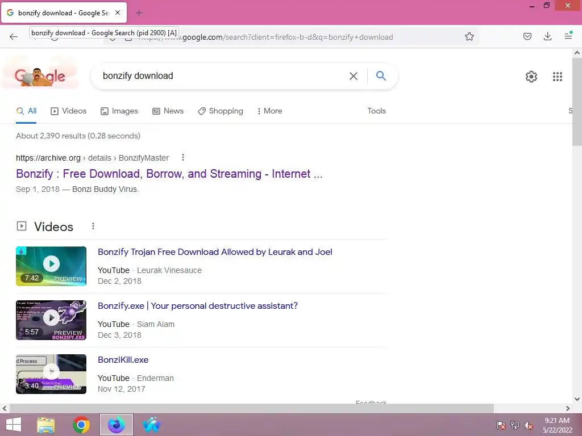Open the Videos section three-dot menu
This screenshot has height=436, width=582.
point(93,226)
